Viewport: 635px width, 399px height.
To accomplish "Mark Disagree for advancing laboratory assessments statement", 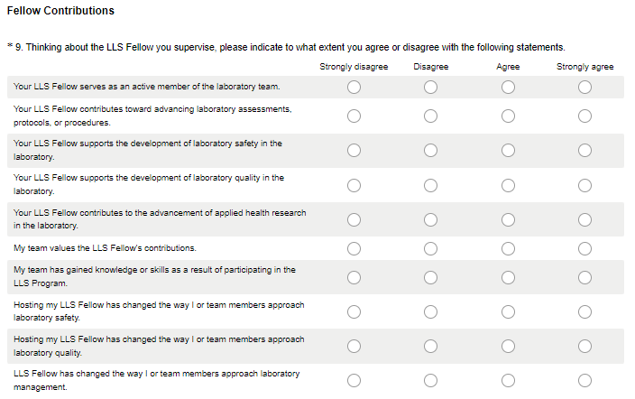I will [430, 116].
